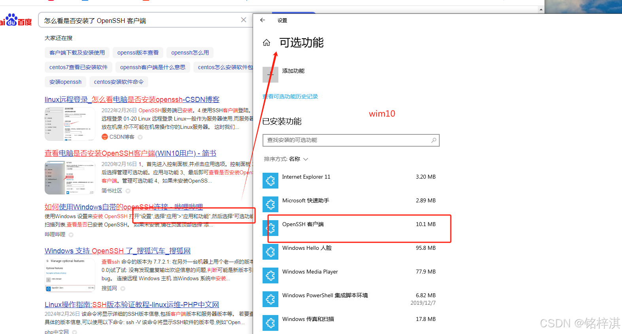The width and height of the screenshot is (622, 334).
Task: Open 哔哩哔哩 result 如何使用Windows自带的openSSH连接
Action: tap(124, 207)
